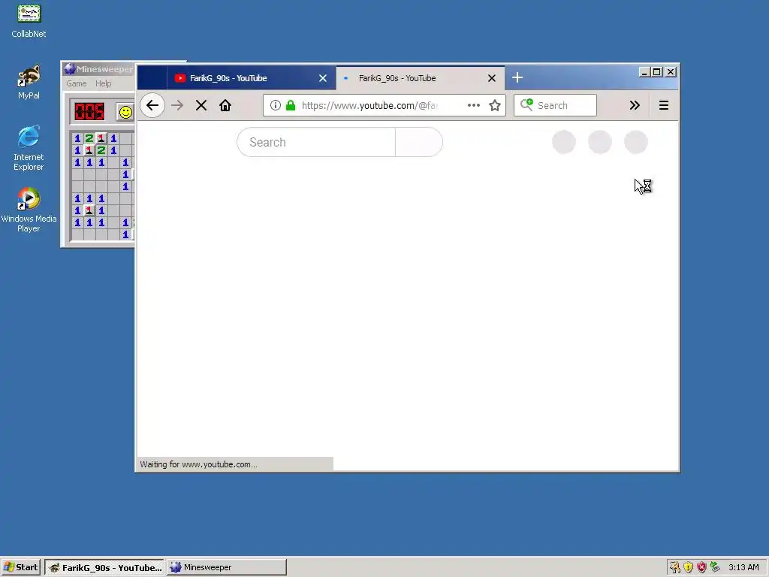Bookmark this page with the star icon

coord(495,105)
